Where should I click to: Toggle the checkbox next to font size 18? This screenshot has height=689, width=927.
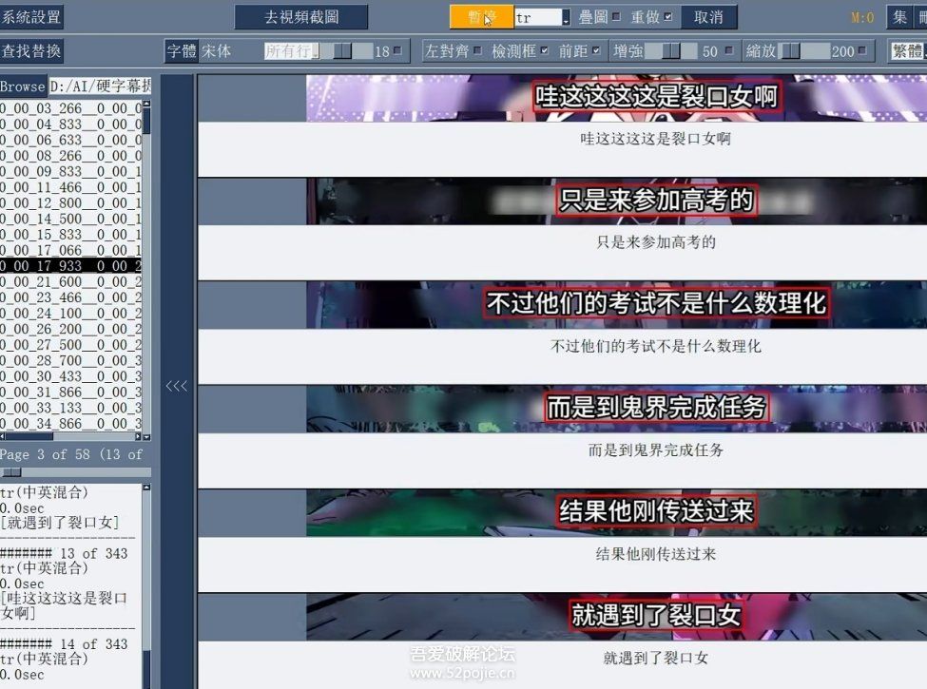(x=397, y=50)
